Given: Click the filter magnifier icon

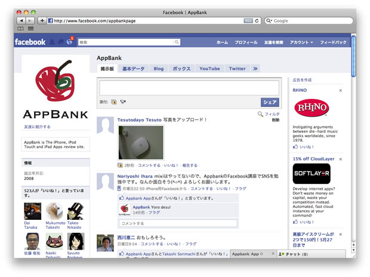Looking at the screenshot, I should 260,114.
